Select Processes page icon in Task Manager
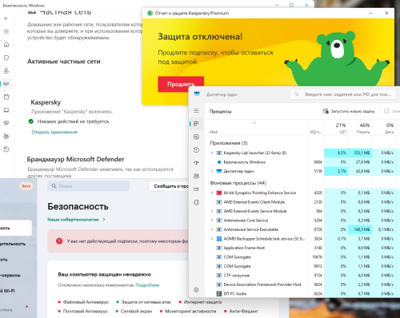The height and width of the screenshot is (318, 400). point(196,124)
